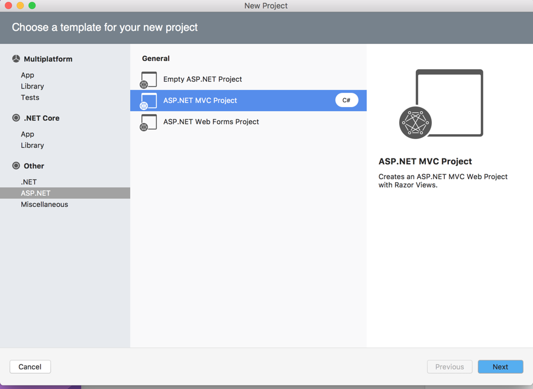Click the ASP.NET MVC Project template icon

[x=148, y=101]
